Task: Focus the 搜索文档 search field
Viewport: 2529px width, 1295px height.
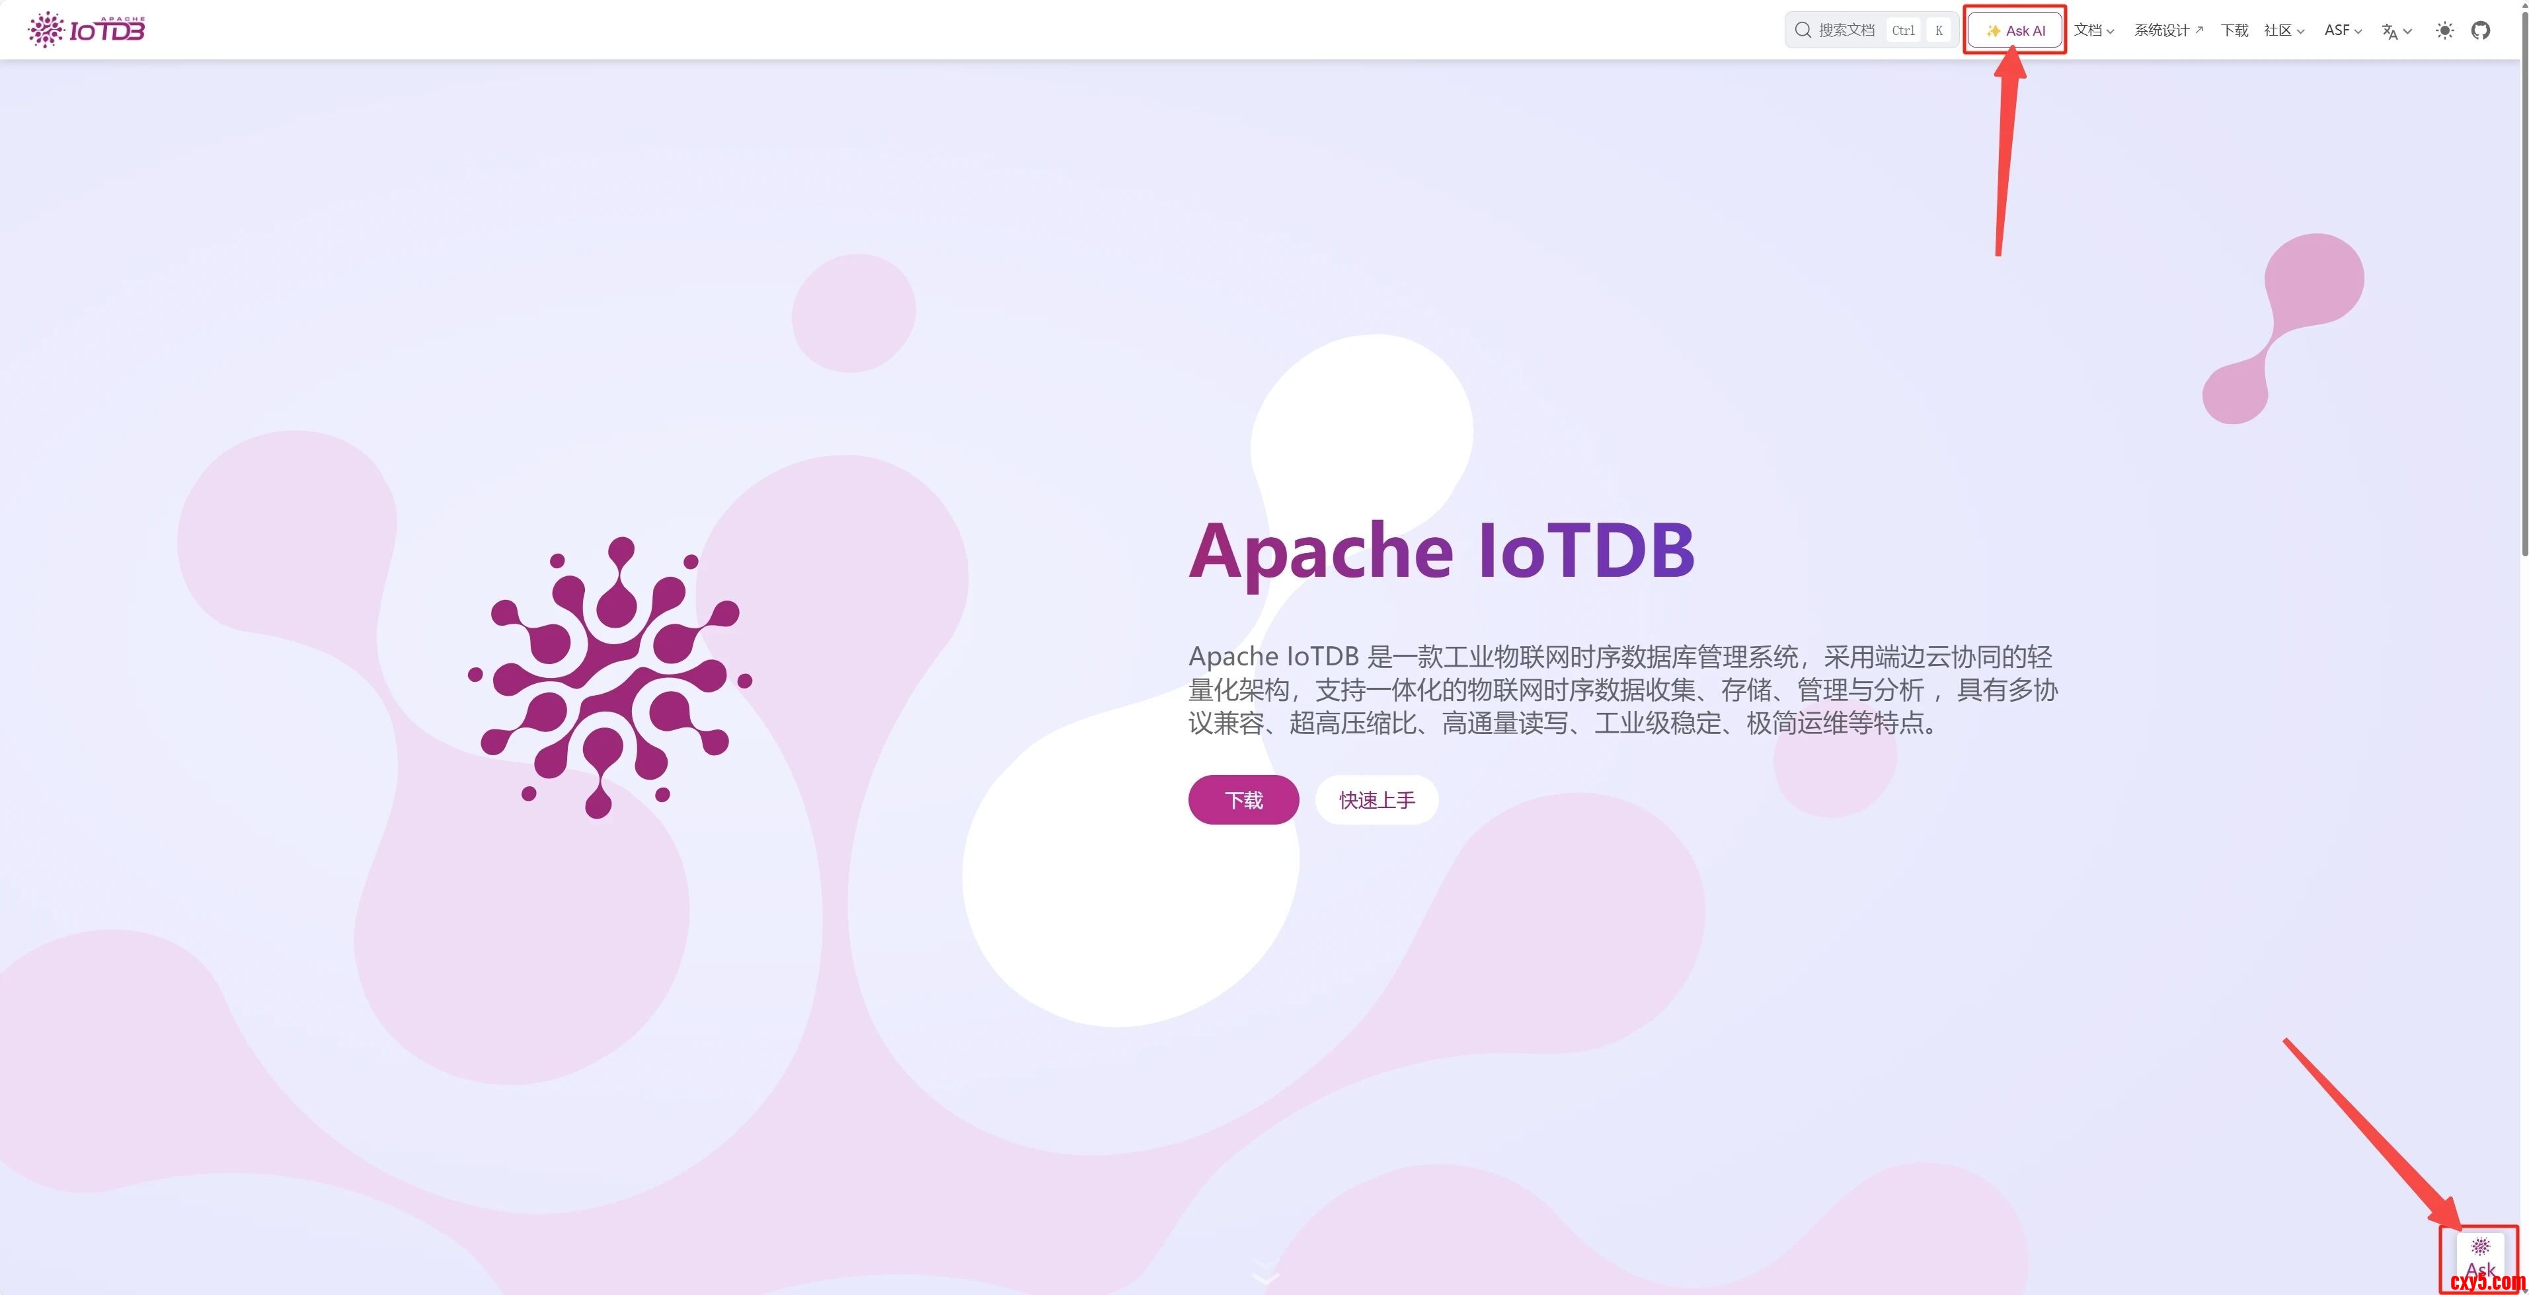Action: (1846, 30)
